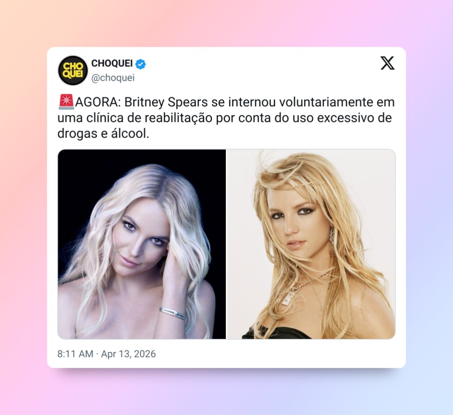Click the phrase drogas e álcool
The height and width of the screenshot is (415, 453).
click(103, 134)
